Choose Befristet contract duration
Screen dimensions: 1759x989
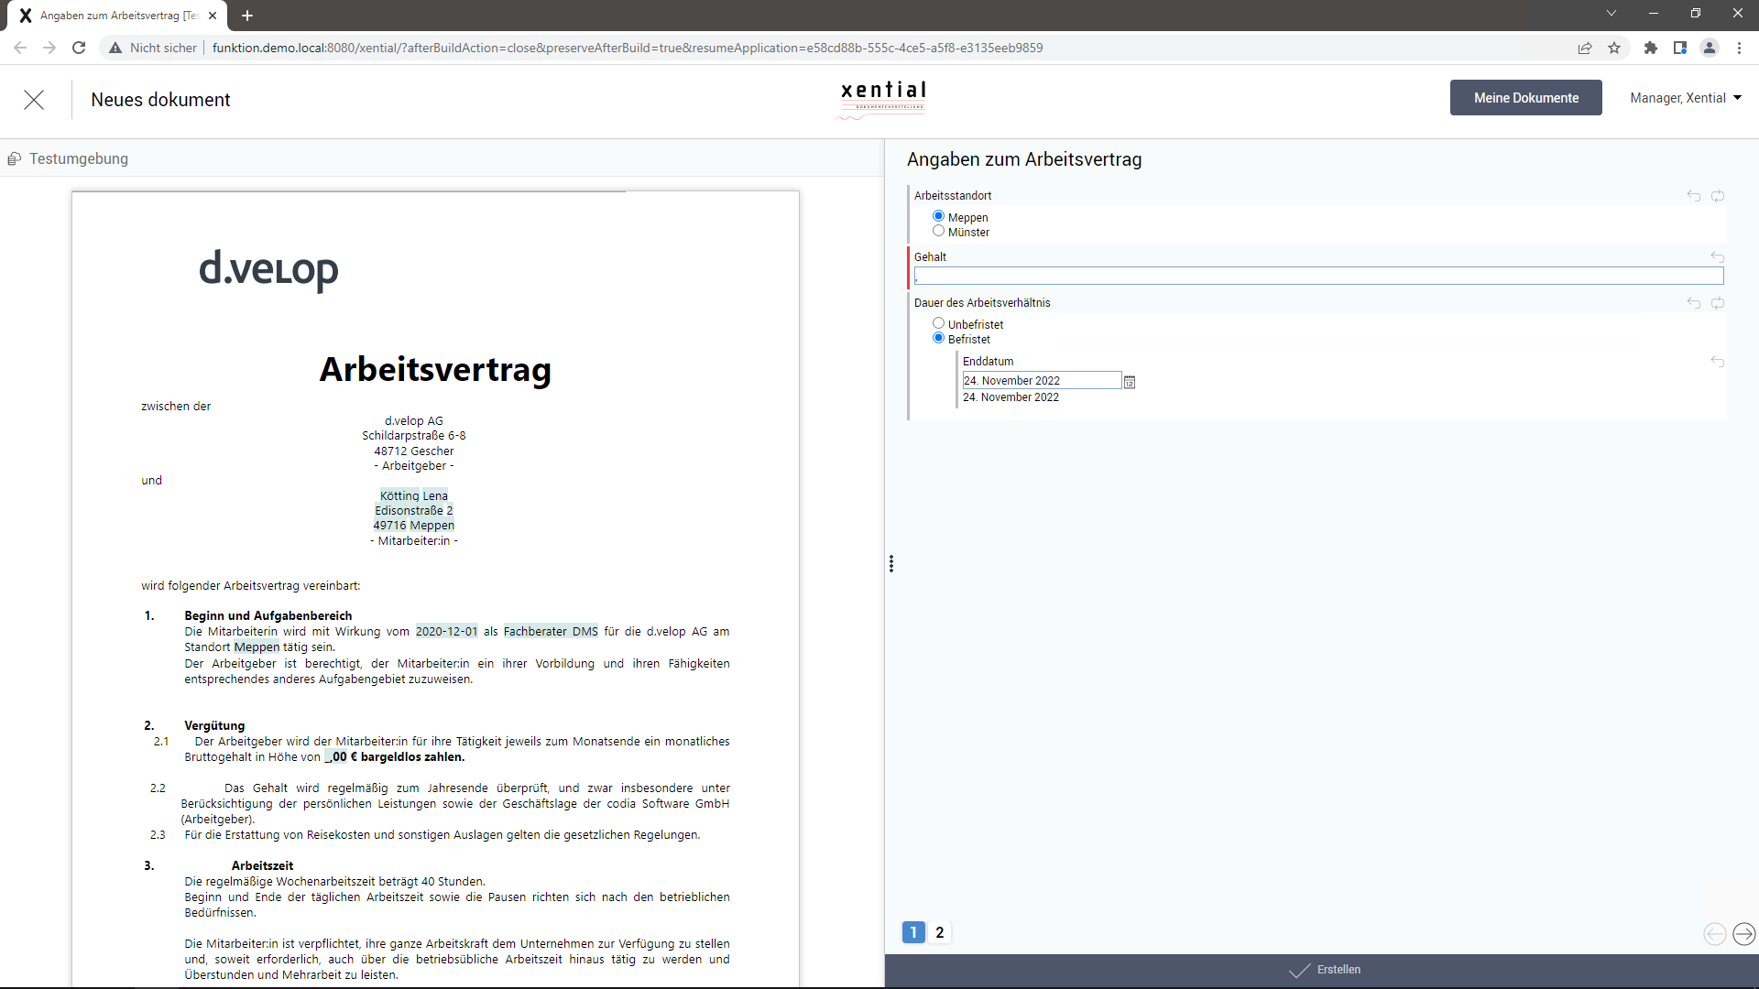[x=938, y=339]
